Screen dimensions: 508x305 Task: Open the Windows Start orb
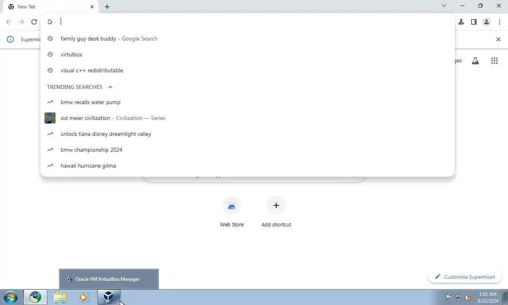11,297
